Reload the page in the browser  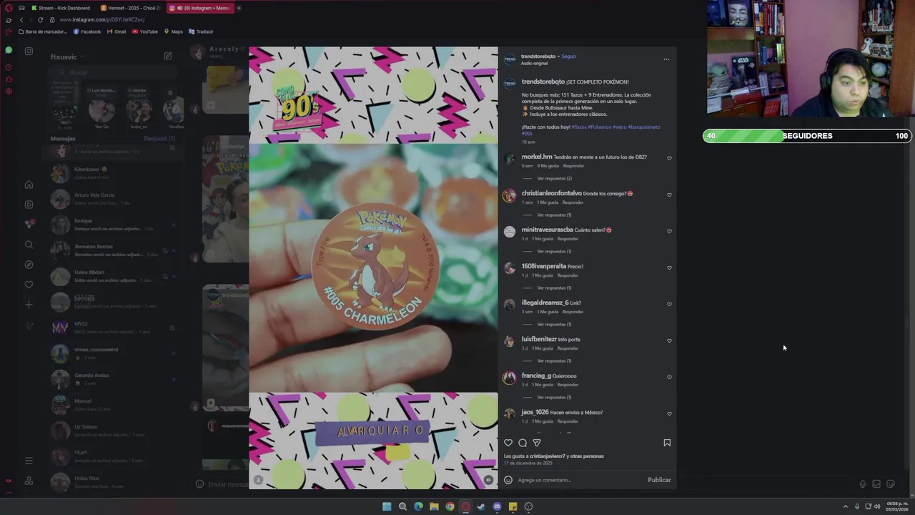tap(40, 20)
